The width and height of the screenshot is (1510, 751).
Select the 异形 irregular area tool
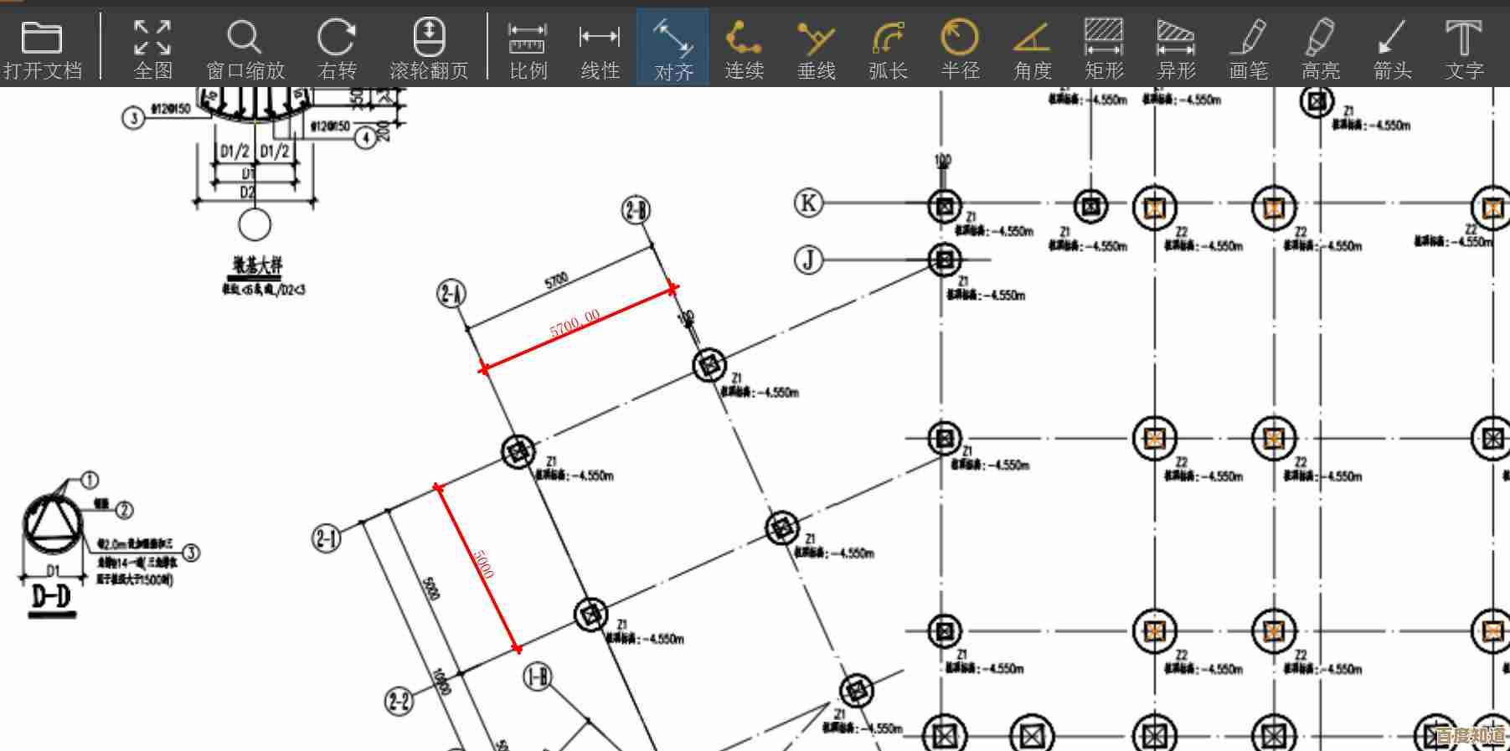coord(1176,47)
